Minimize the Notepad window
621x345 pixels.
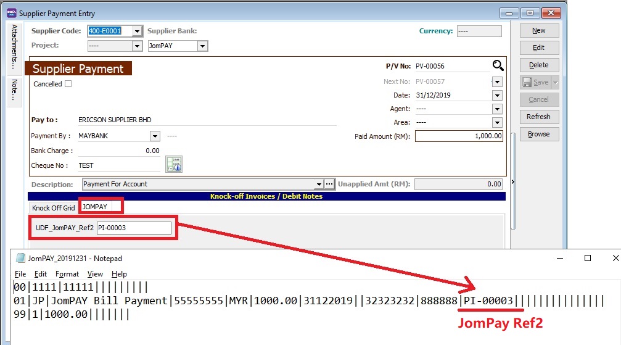pos(559,258)
